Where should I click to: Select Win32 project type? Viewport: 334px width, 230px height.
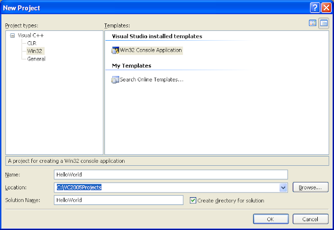[x=35, y=51]
